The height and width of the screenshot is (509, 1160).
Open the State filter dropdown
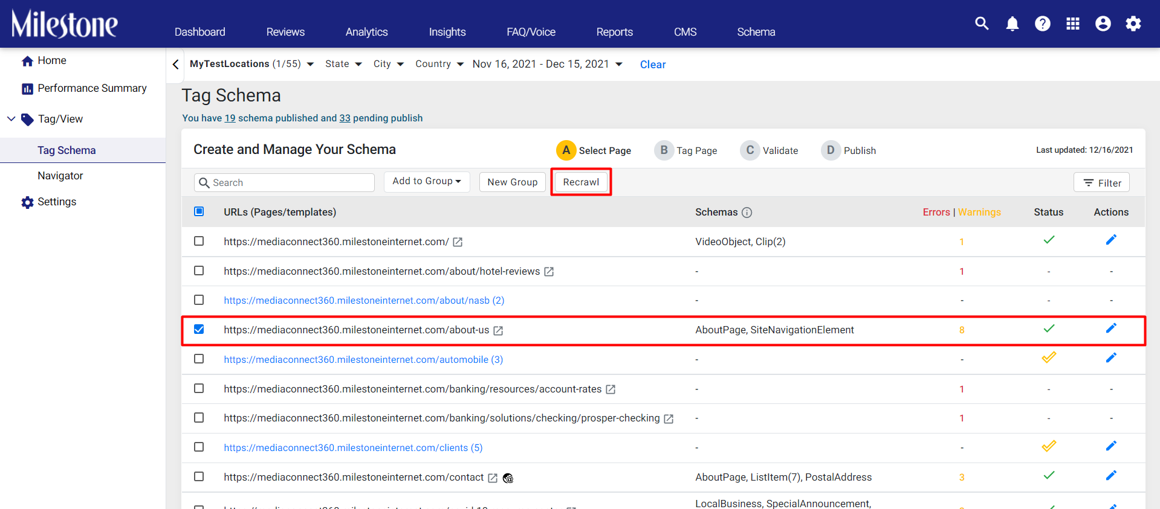click(x=343, y=64)
